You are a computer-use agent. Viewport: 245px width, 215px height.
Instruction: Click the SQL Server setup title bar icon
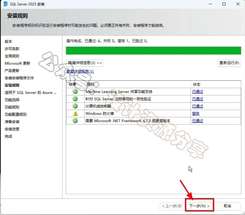pos(6,4)
